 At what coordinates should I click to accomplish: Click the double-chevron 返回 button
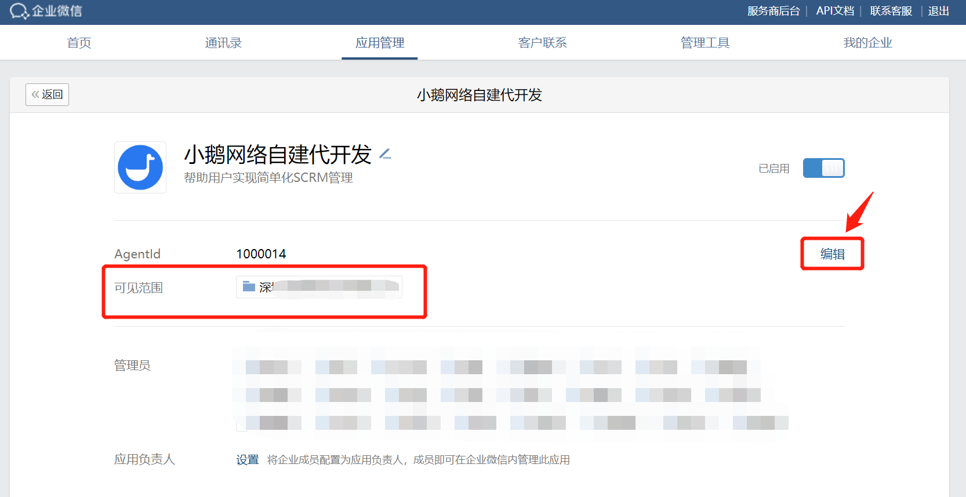point(47,94)
